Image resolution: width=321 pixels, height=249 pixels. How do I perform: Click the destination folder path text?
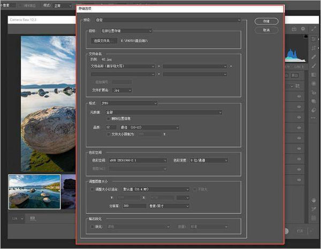[x=134, y=41]
